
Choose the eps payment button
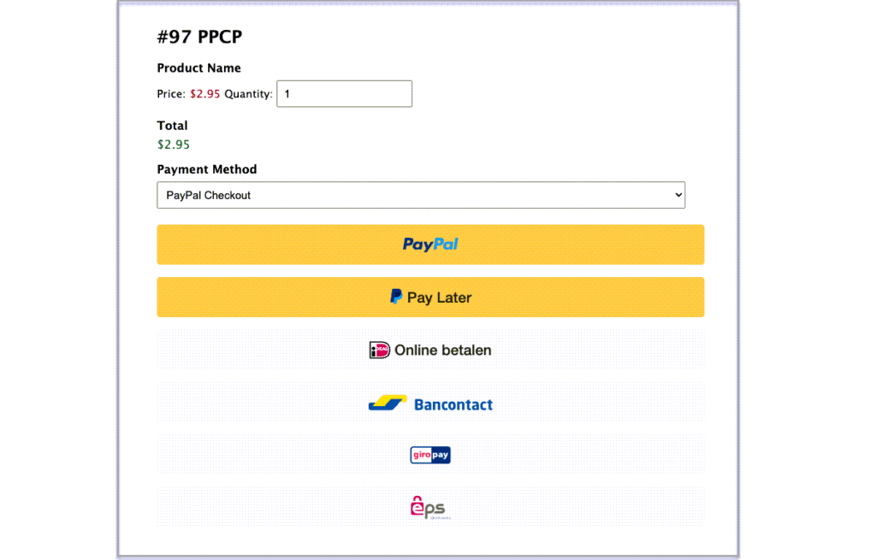click(429, 506)
